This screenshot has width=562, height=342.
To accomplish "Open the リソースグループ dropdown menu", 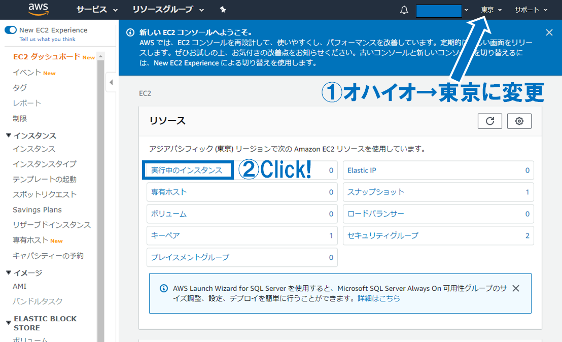I will coord(168,10).
